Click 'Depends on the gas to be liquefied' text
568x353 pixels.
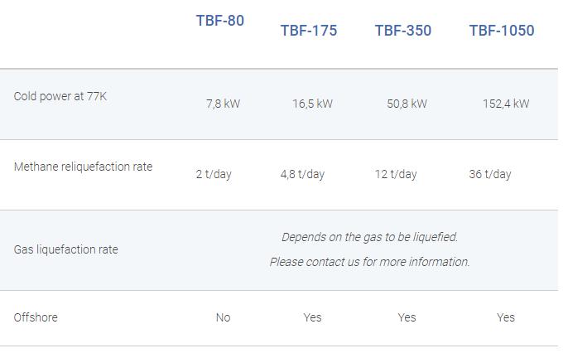click(x=369, y=237)
